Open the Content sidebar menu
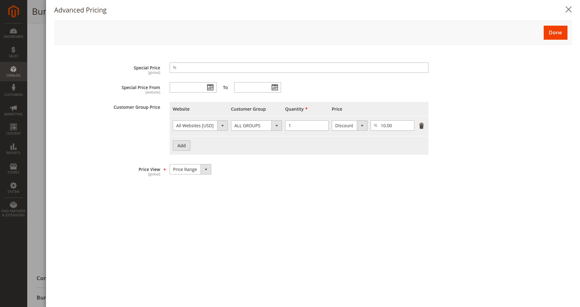 pos(13,130)
